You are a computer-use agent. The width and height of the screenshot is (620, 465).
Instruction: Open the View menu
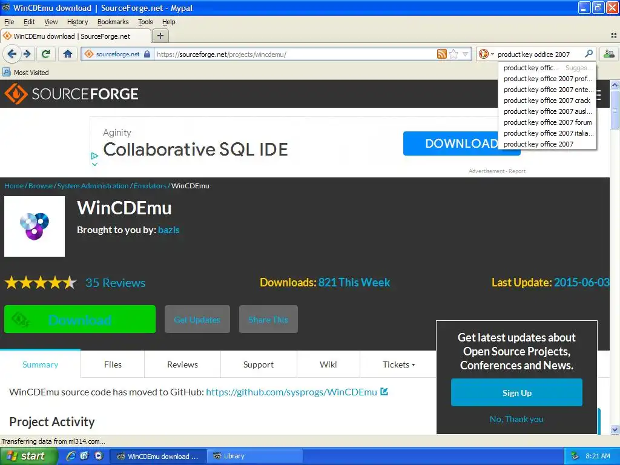51,22
